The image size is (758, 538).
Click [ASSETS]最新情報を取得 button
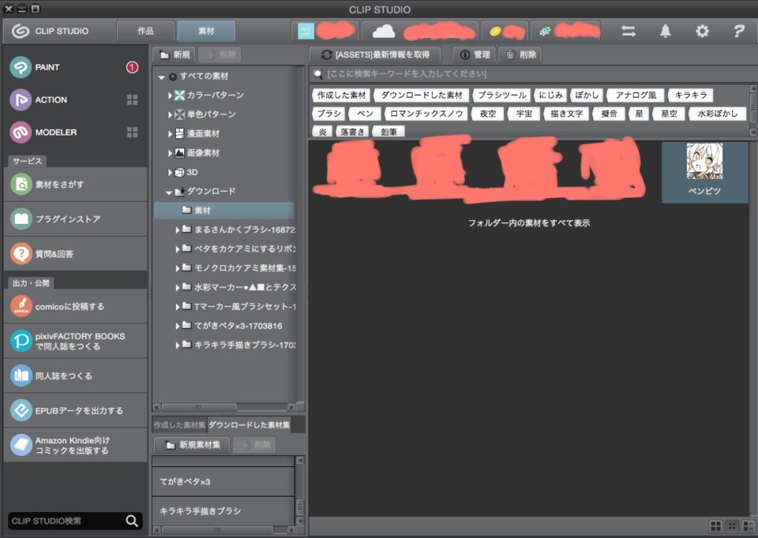pos(375,54)
